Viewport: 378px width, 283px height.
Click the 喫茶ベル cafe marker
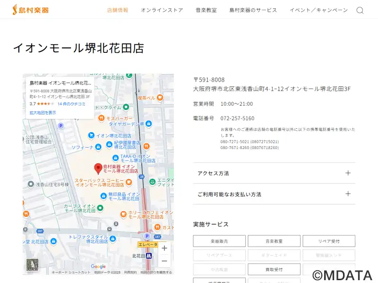(x=160, y=98)
